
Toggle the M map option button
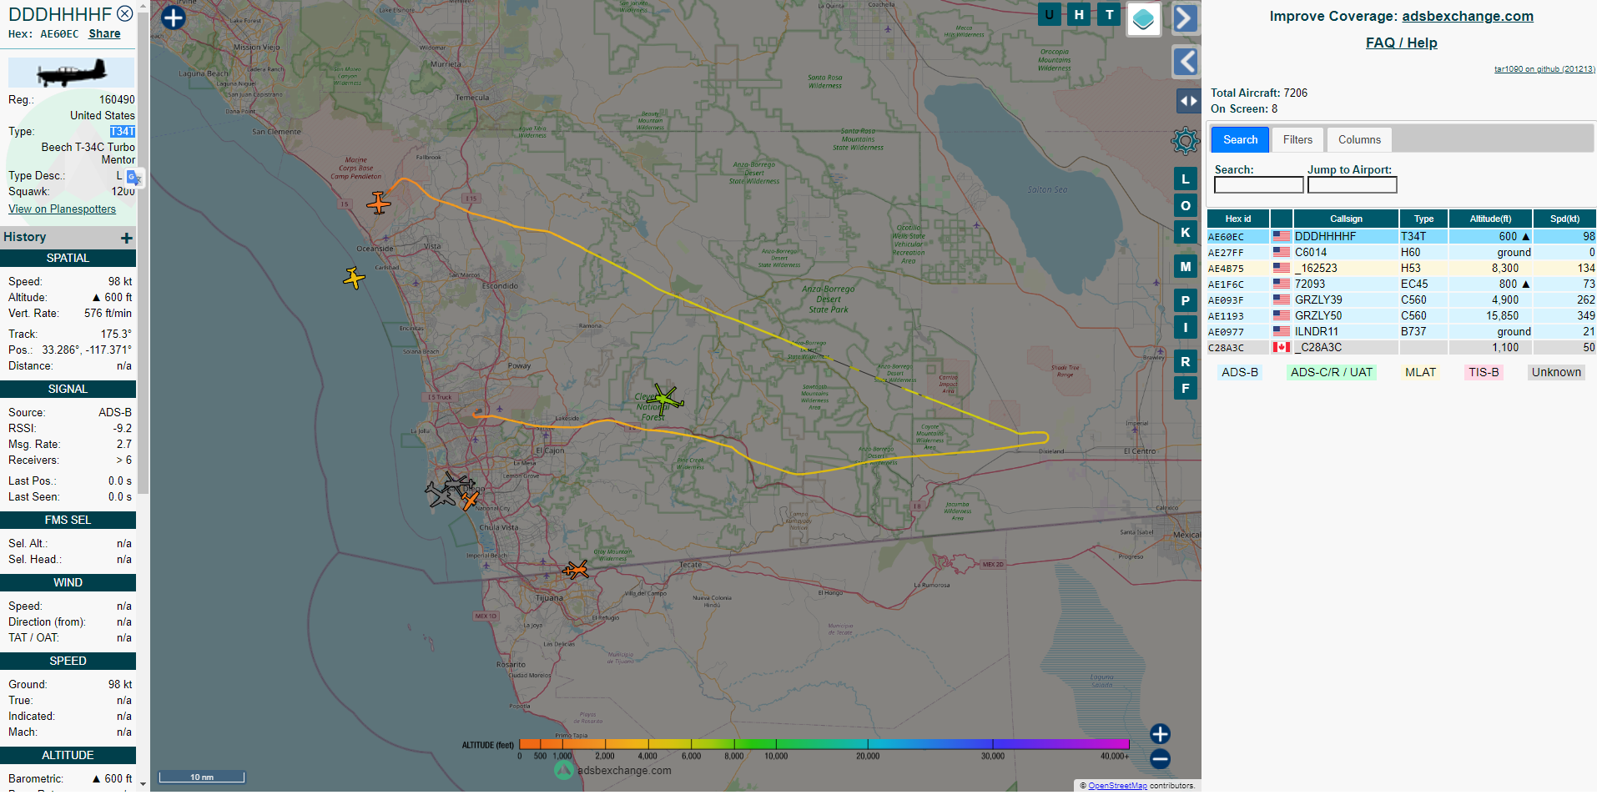tap(1186, 267)
